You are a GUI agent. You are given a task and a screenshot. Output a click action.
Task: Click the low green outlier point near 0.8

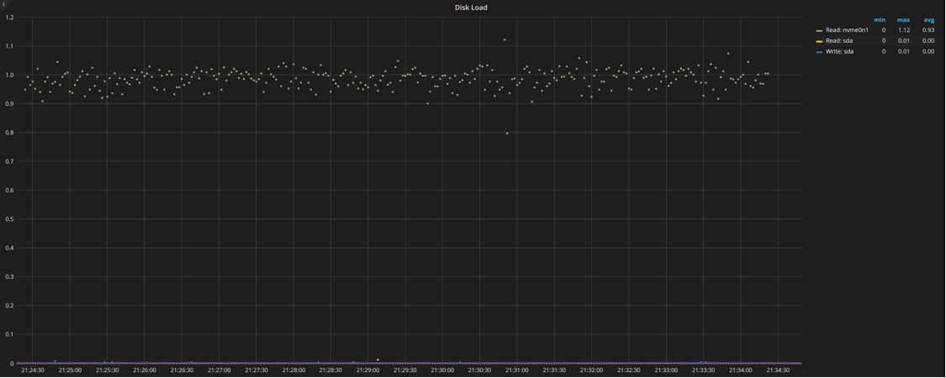[507, 133]
